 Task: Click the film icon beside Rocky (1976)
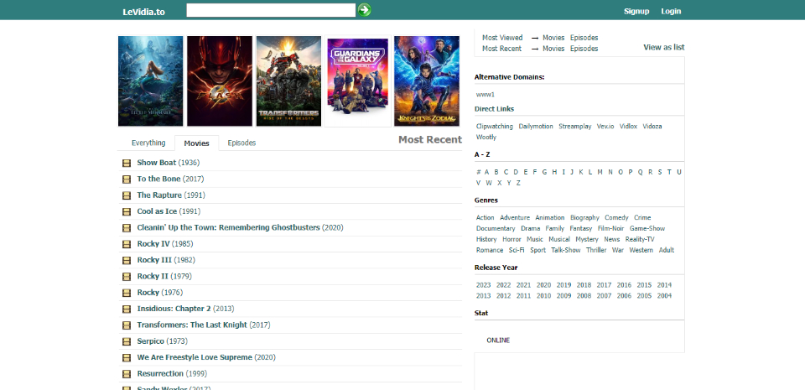(x=127, y=293)
